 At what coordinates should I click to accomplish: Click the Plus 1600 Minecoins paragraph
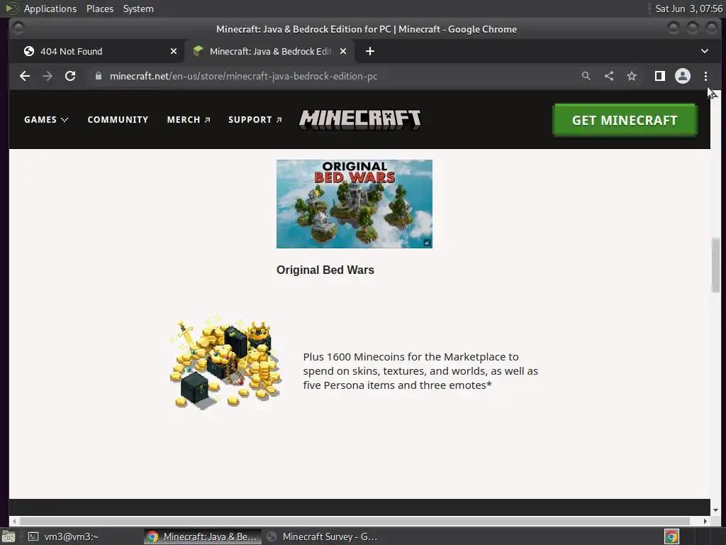pos(420,370)
